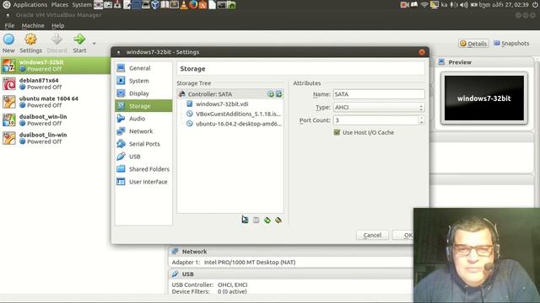Open the Serial Ports settings category

click(143, 144)
